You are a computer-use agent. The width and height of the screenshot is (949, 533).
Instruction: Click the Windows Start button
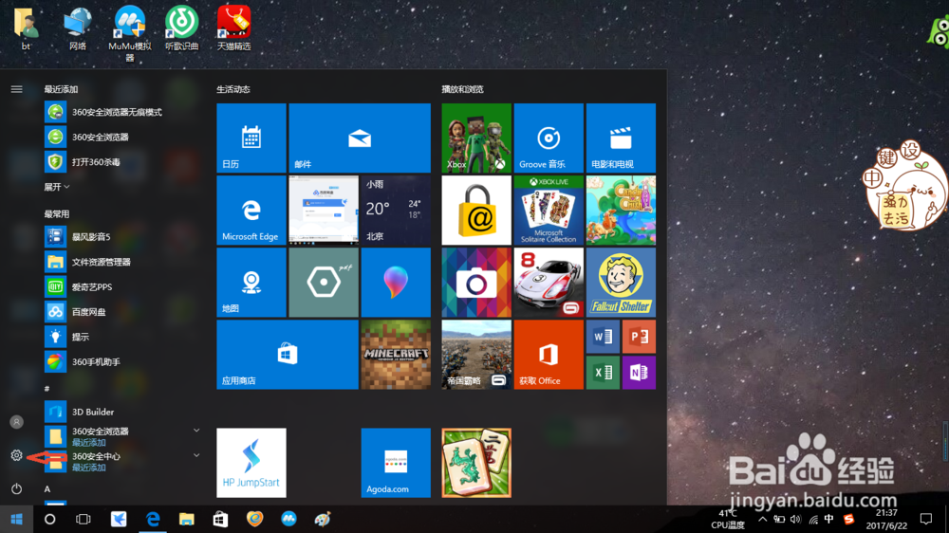point(16,519)
